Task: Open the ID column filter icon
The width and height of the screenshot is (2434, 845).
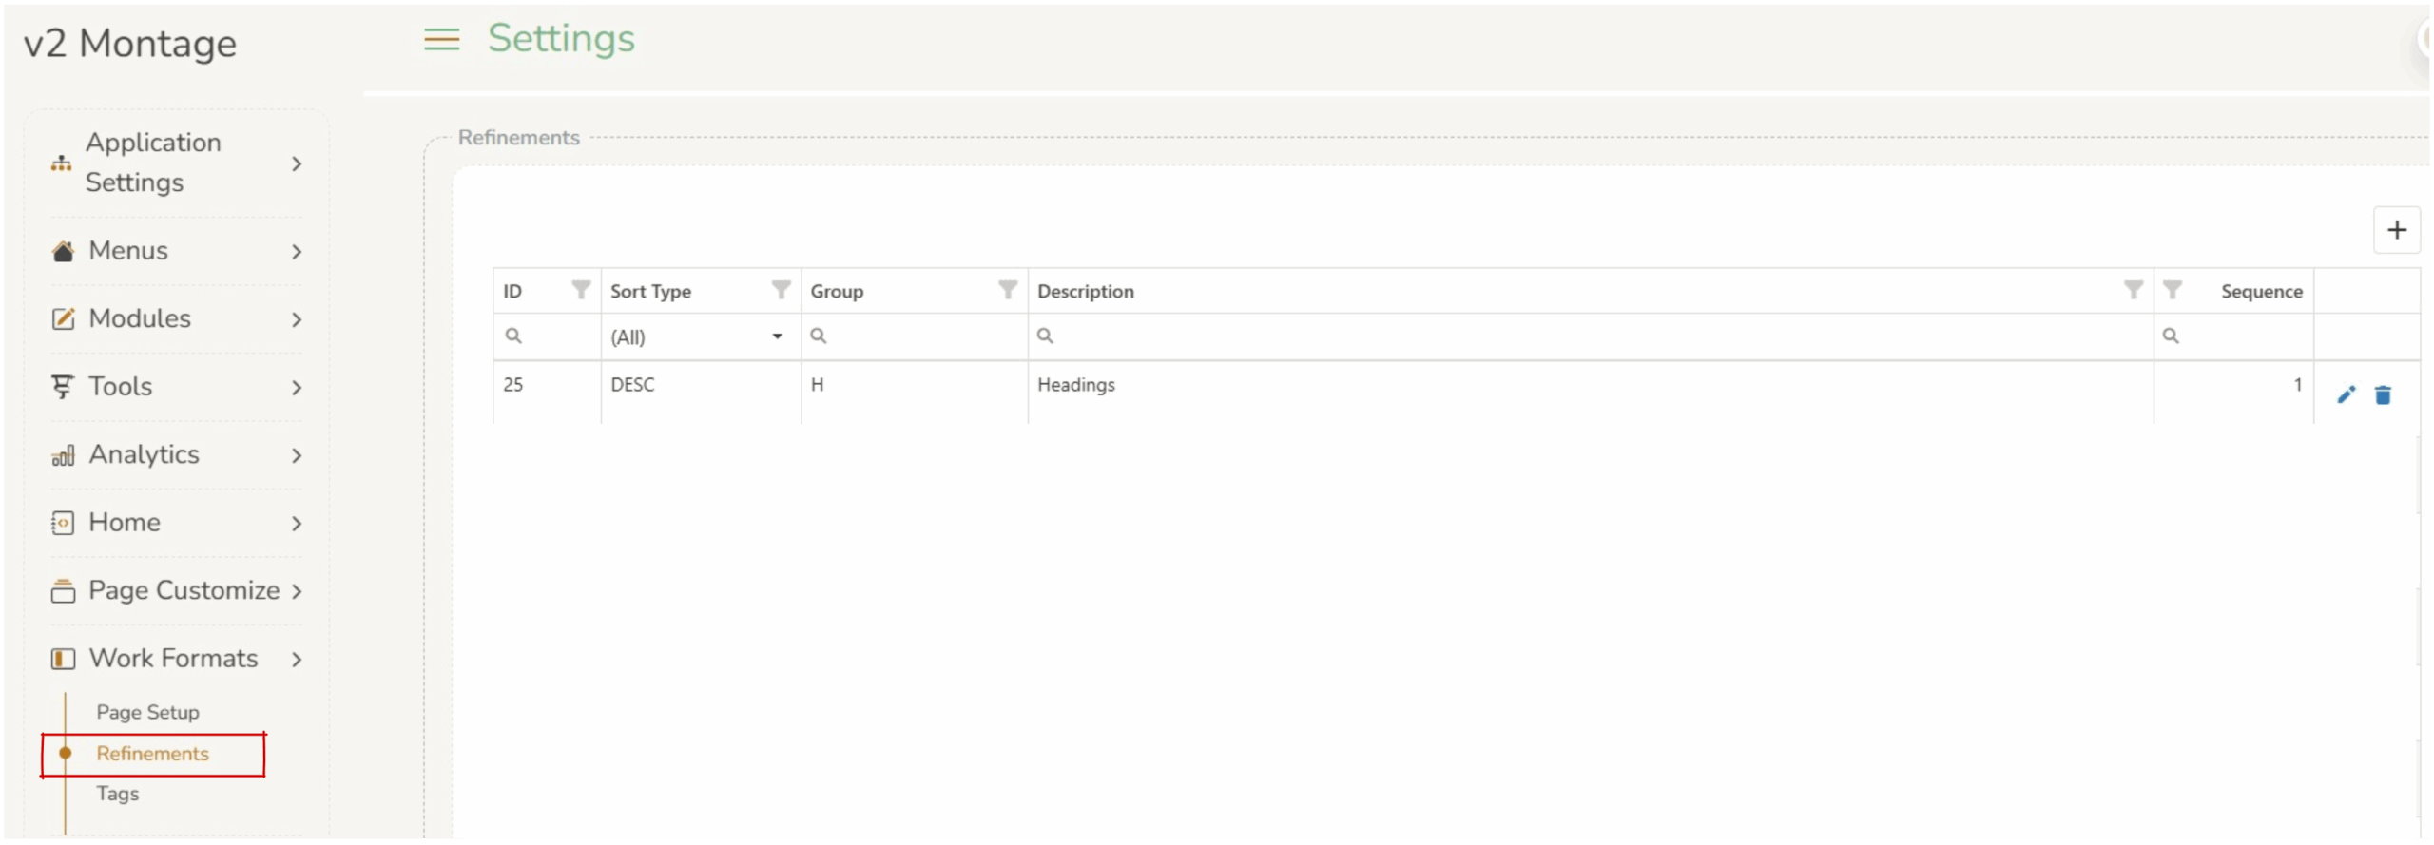Action: click(581, 290)
